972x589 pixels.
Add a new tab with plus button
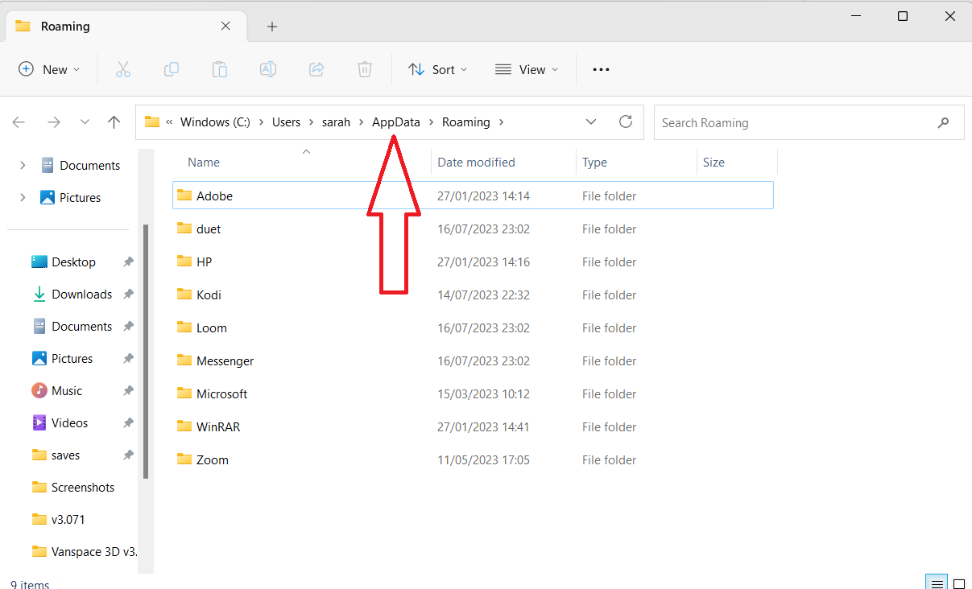click(272, 27)
